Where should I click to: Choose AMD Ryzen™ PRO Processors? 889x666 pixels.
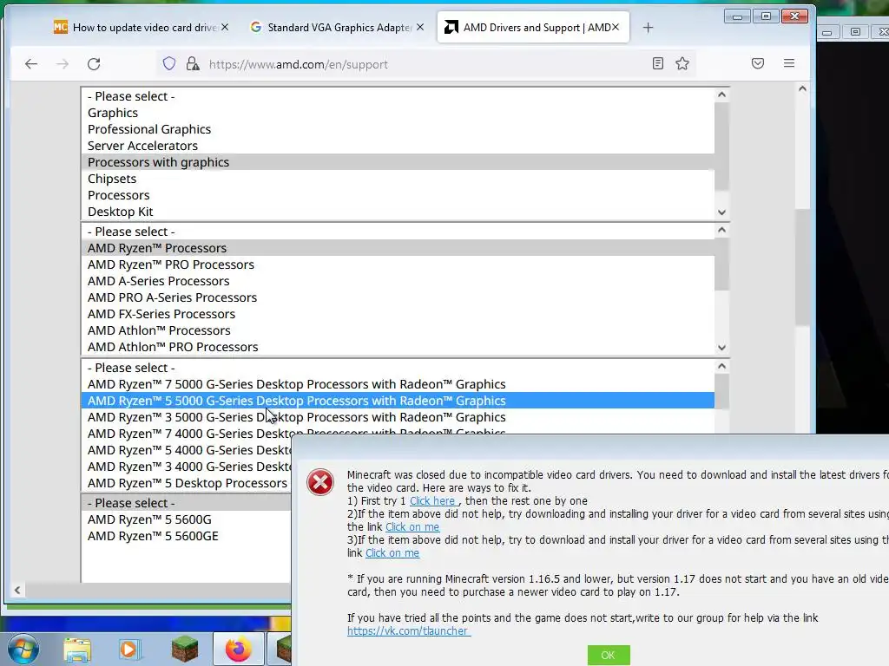[398, 264]
